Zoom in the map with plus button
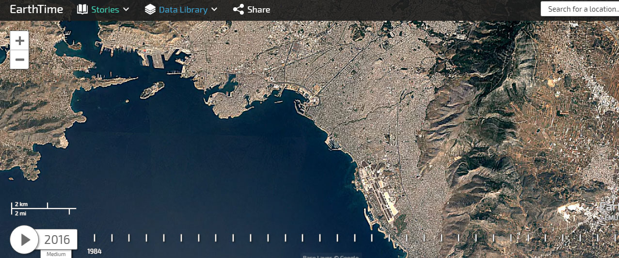This screenshot has width=619, height=258. point(19,41)
